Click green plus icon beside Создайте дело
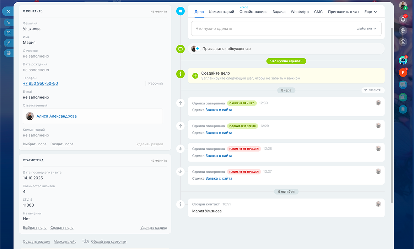 195,76
